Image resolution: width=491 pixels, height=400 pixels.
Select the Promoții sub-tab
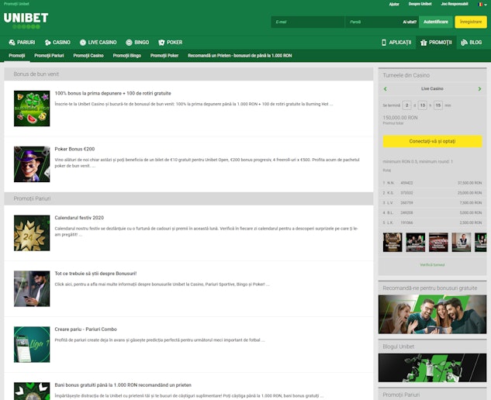(17, 56)
